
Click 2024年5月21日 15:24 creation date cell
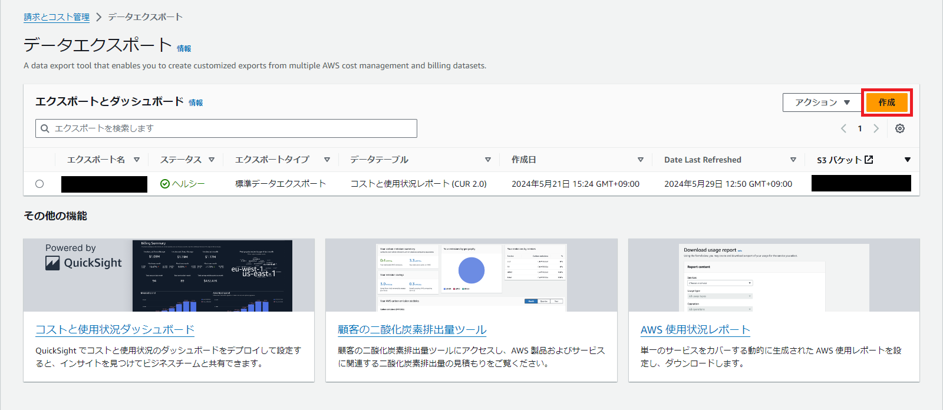pos(575,184)
